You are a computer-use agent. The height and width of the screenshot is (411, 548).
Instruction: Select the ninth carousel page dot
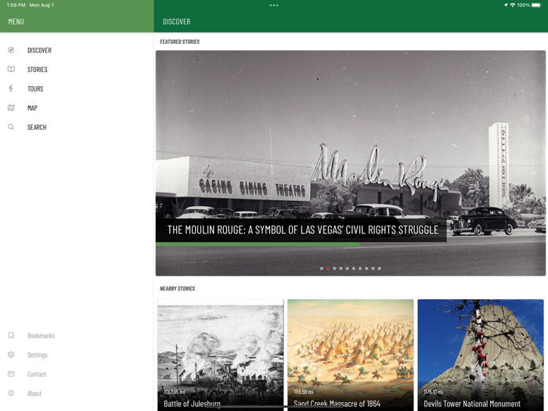point(373,269)
